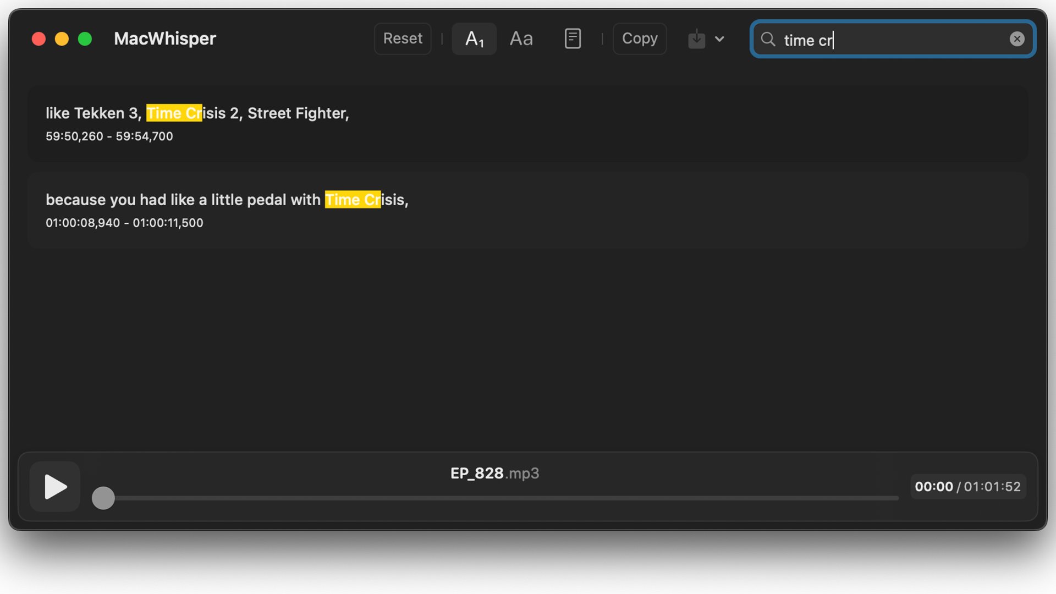Expand the download options dropdown arrow
This screenshot has height=594, width=1056.
coord(719,38)
